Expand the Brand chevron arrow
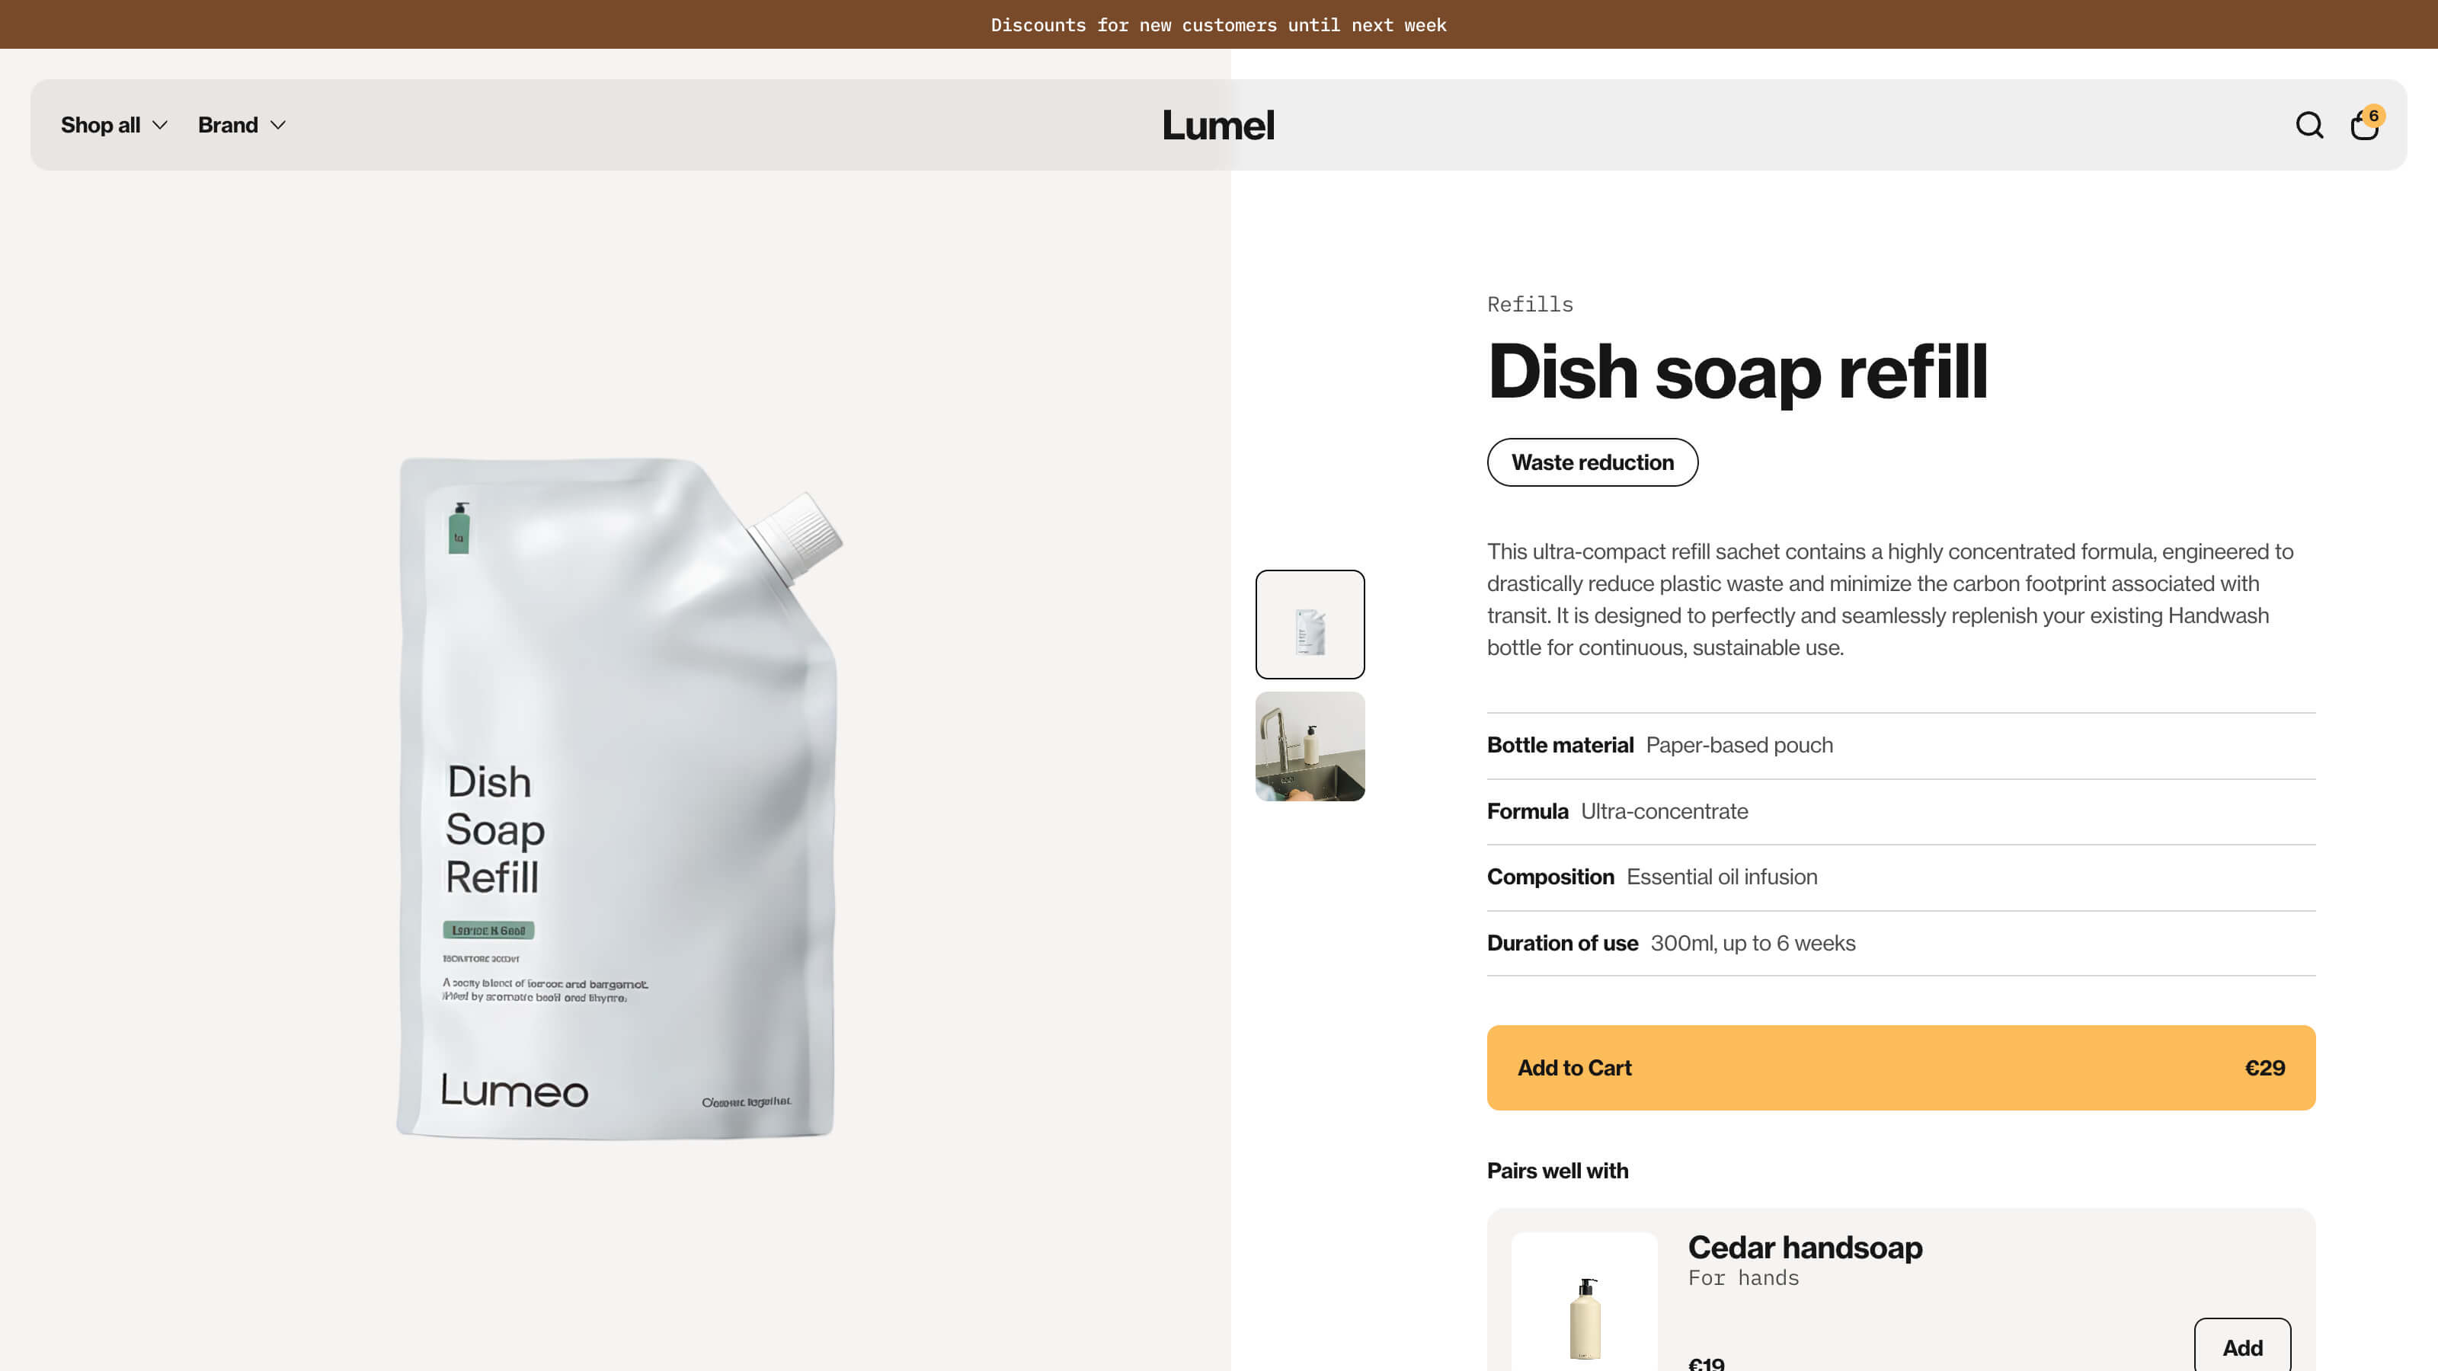 click(x=277, y=125)
